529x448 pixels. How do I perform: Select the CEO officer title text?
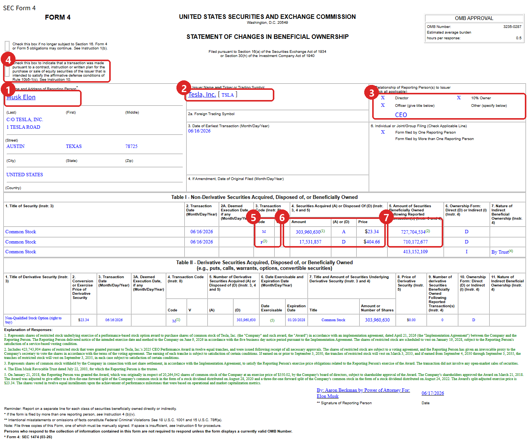coord(401,115)
